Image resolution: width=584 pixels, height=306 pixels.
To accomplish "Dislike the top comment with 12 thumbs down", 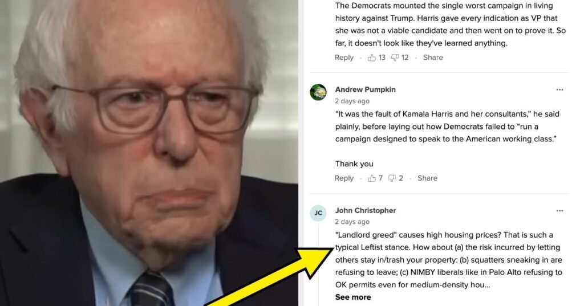I will [395, 58].
